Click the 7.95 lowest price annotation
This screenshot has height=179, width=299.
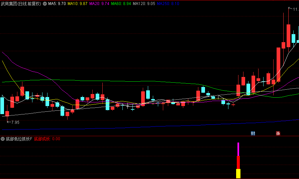15,122
